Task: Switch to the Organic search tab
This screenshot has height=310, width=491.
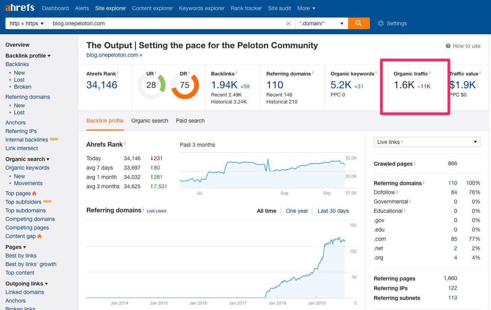Action: point(150,121)
